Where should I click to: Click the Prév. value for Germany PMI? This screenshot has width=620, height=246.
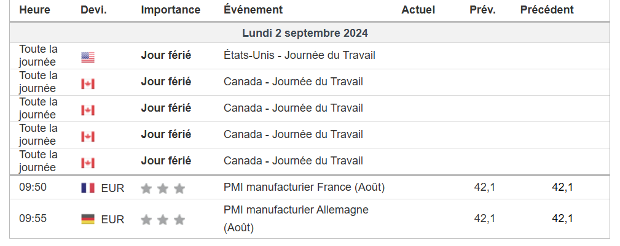click(485, 218)
